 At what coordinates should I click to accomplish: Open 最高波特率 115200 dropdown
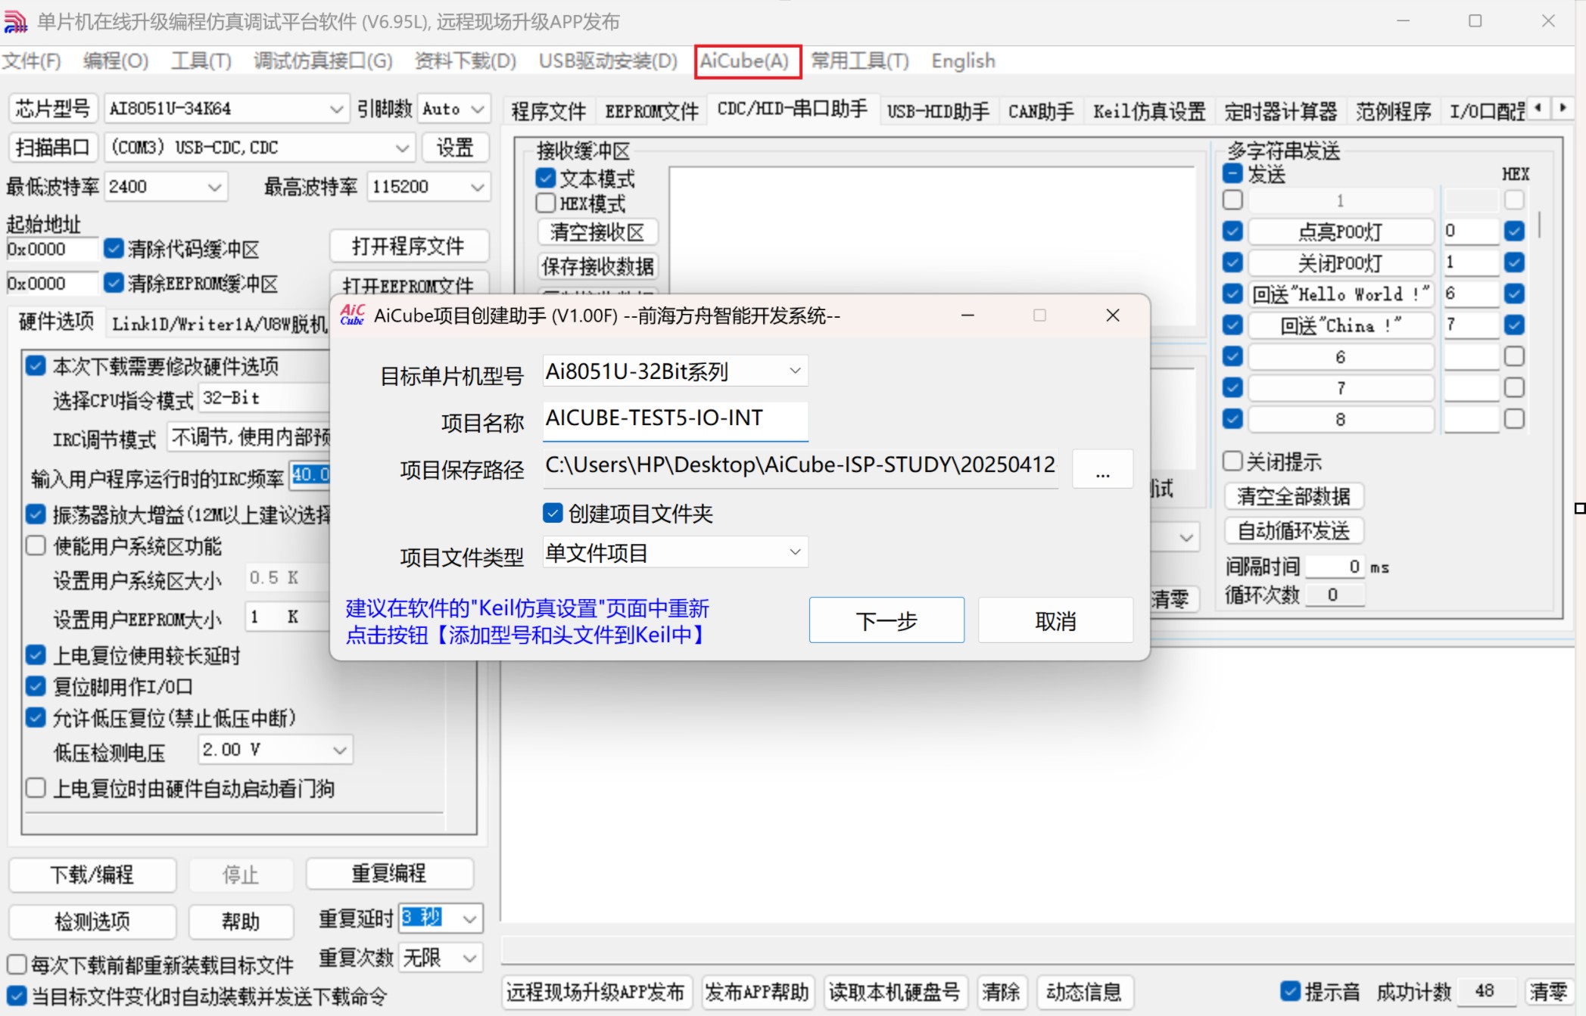428,187
